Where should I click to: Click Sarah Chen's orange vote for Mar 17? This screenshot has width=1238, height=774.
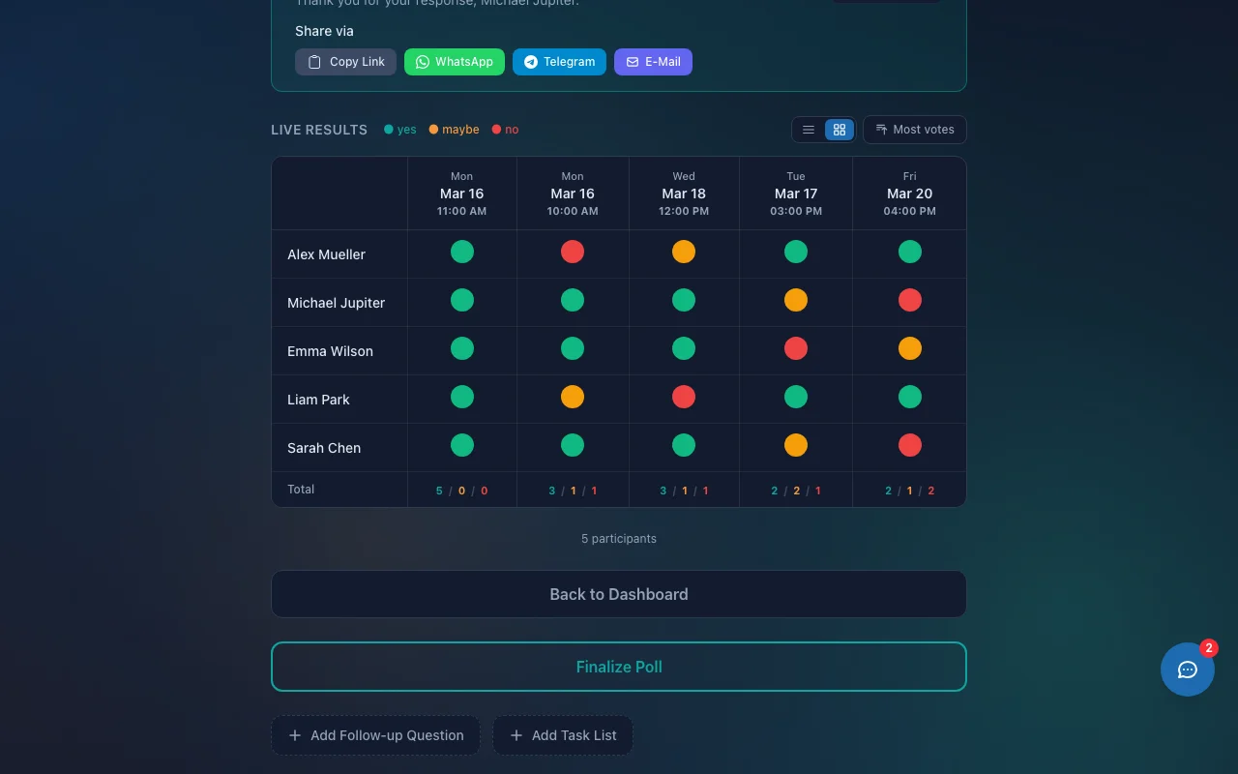pyautogui.click(x=796, y=445)
